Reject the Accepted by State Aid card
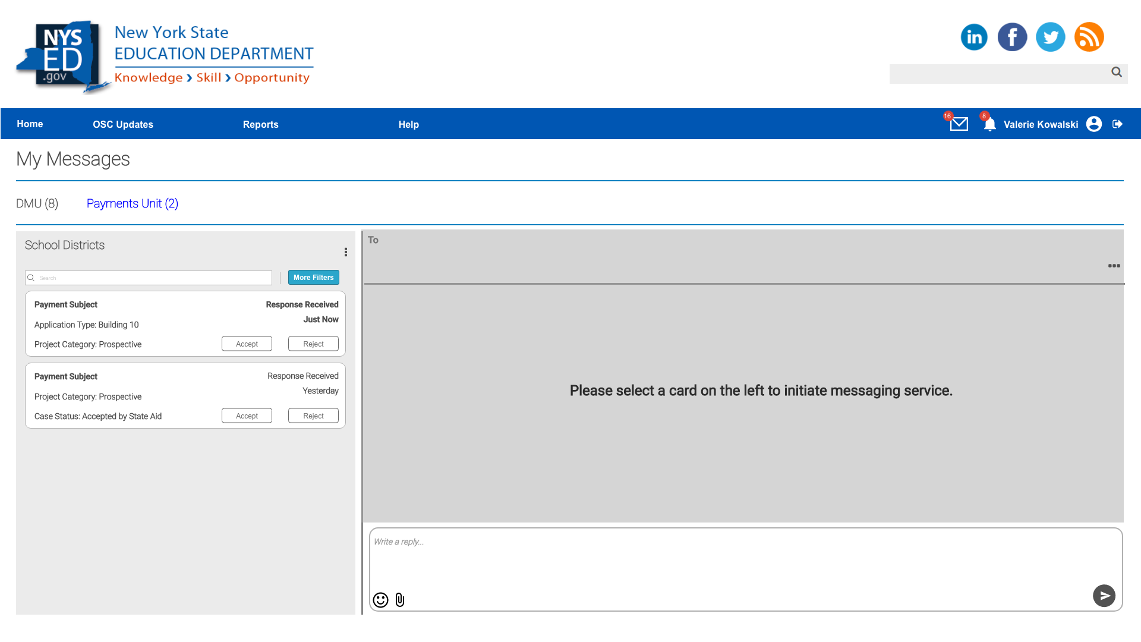This screenshot has width=1141, height=642. pos(313,416)
